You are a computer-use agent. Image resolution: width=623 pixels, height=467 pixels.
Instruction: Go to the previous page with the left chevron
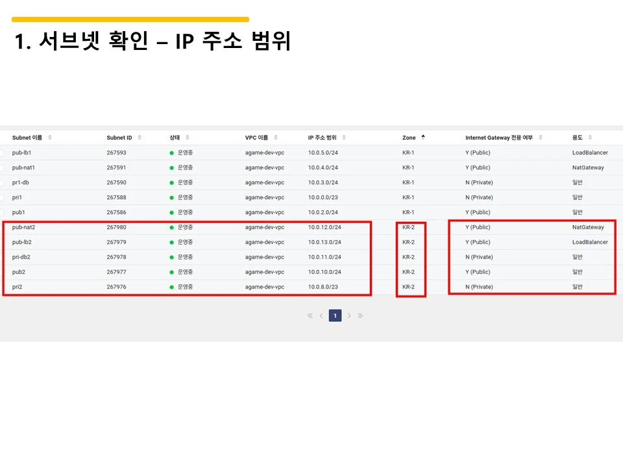(322, 315)
